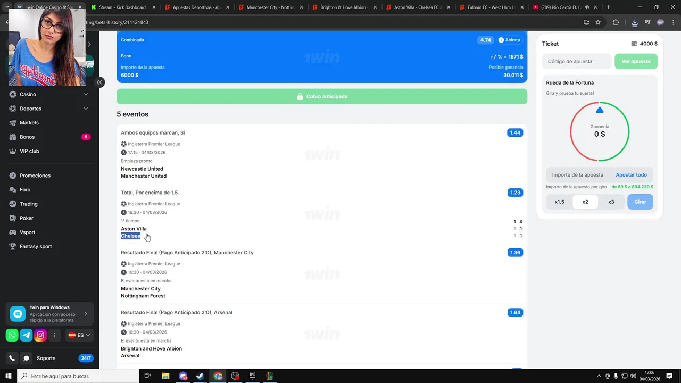The width and height of the screenshot is (681, 383).
Task: Click the Ver apuesta button
Action: pyautogui.click(x=636, y=61)
